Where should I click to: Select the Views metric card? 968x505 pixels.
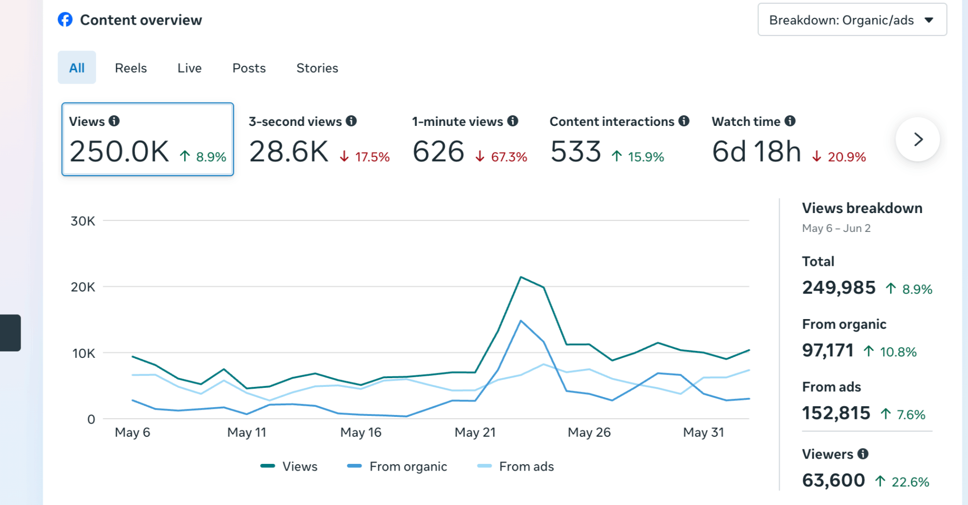(x=148, y=139)
